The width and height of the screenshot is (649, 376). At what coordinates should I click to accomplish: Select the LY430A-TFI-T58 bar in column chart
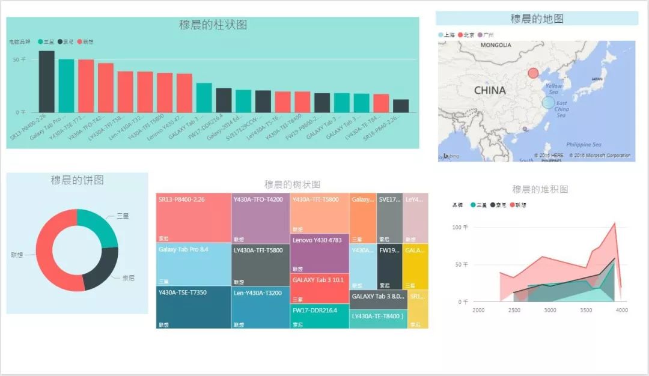point(126,92)
